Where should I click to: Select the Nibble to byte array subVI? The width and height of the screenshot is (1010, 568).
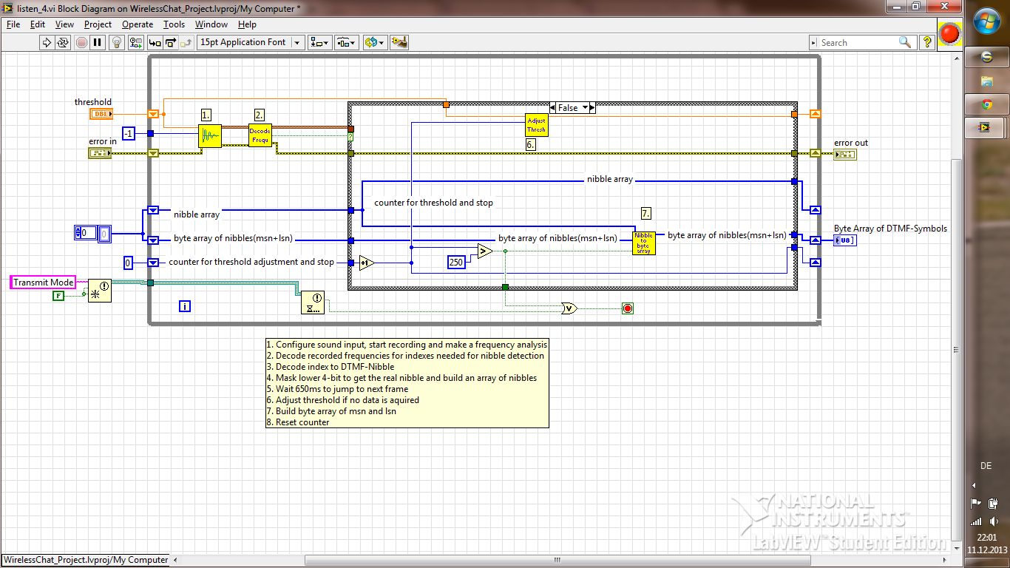coord(643,243)
